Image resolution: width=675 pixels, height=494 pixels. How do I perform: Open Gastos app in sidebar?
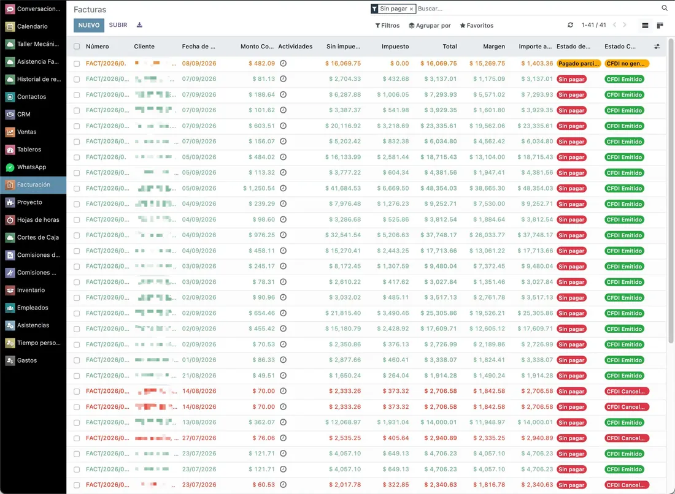pos(33,360)
